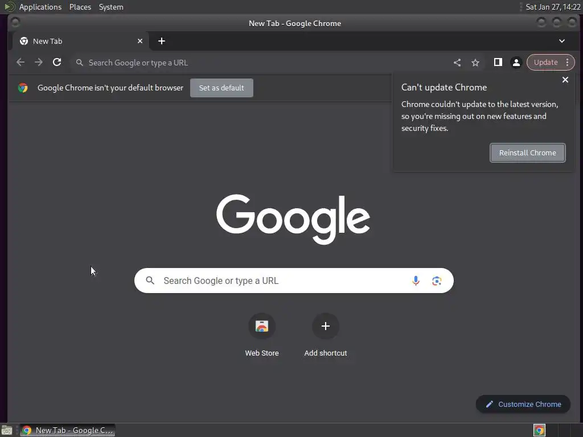
Task: Click the magnifier icon in Google search box
Action: pyautogui.click(x=150, y=281)
